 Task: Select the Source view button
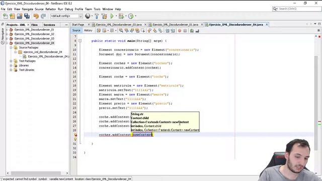pos(76,30)
